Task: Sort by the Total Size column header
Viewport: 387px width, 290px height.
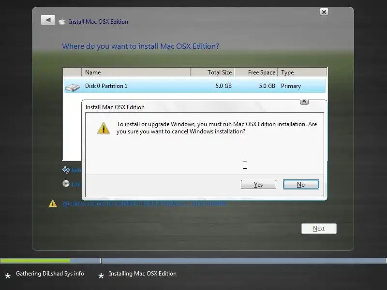Action: (212, 72)
